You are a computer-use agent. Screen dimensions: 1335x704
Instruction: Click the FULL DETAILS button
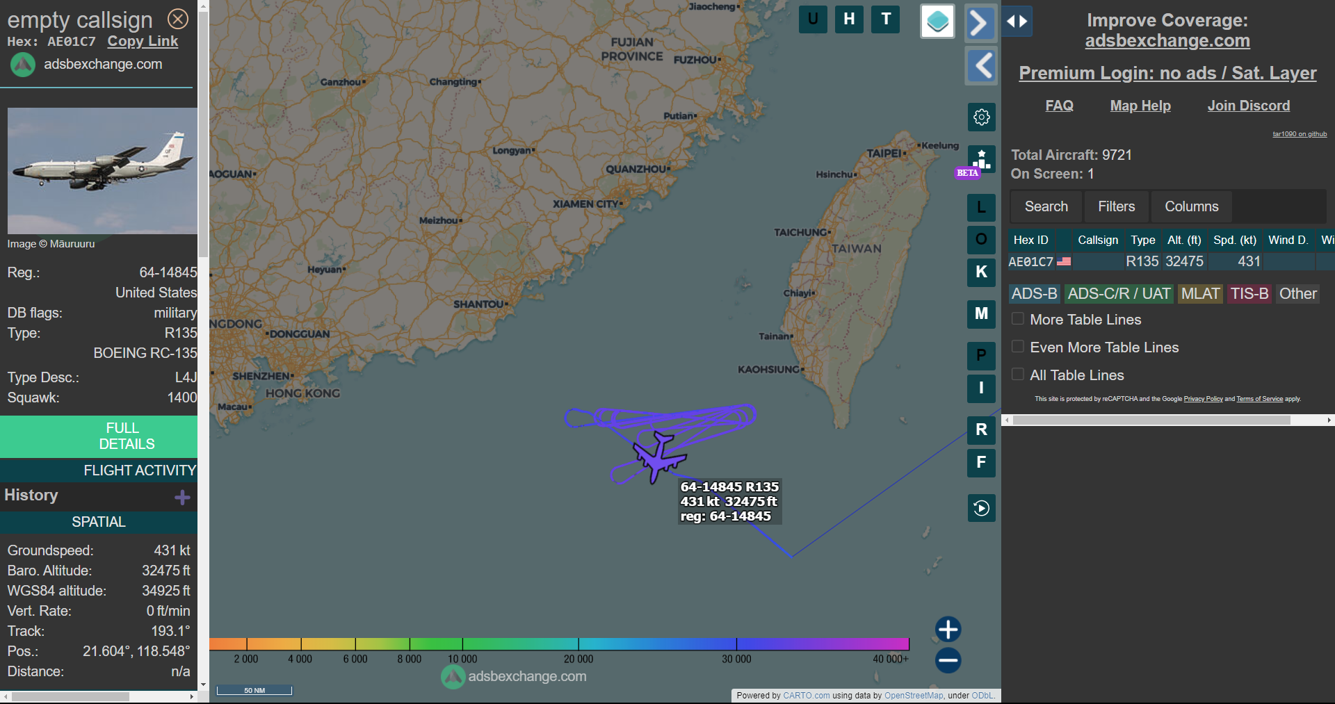[99, 436]
